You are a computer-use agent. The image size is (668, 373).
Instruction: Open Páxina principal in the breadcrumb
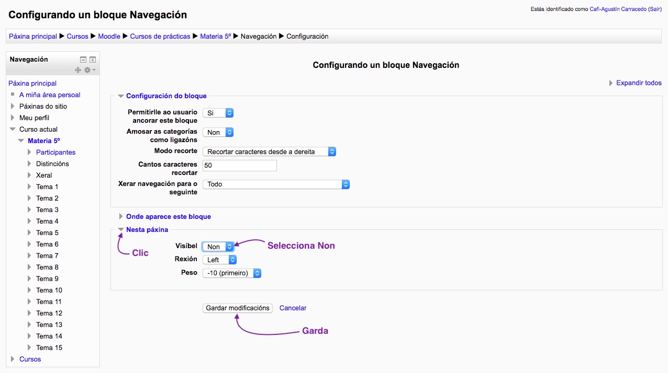33,37
